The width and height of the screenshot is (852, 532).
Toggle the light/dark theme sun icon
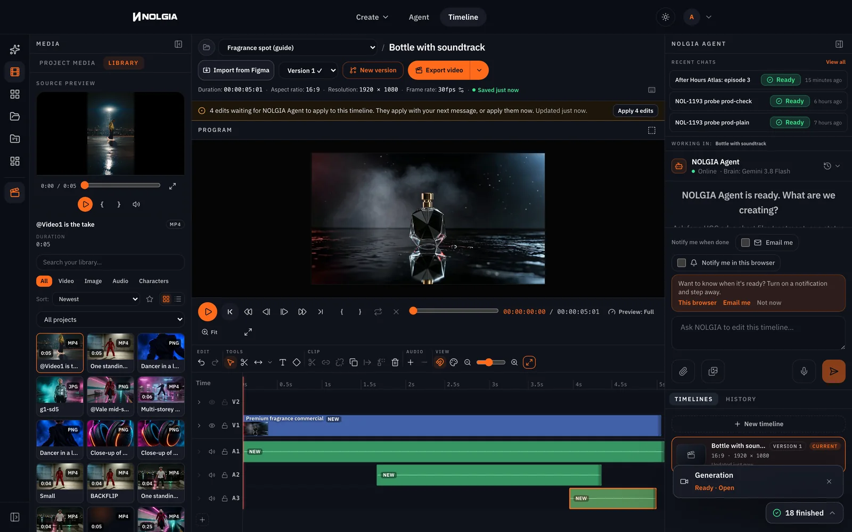tap(666, 17)
